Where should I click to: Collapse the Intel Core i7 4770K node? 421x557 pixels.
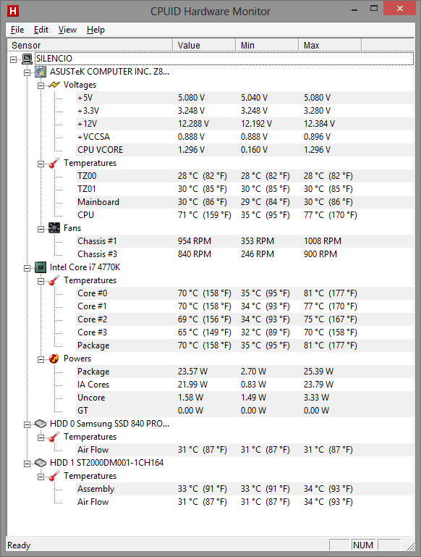click(27, 268)
